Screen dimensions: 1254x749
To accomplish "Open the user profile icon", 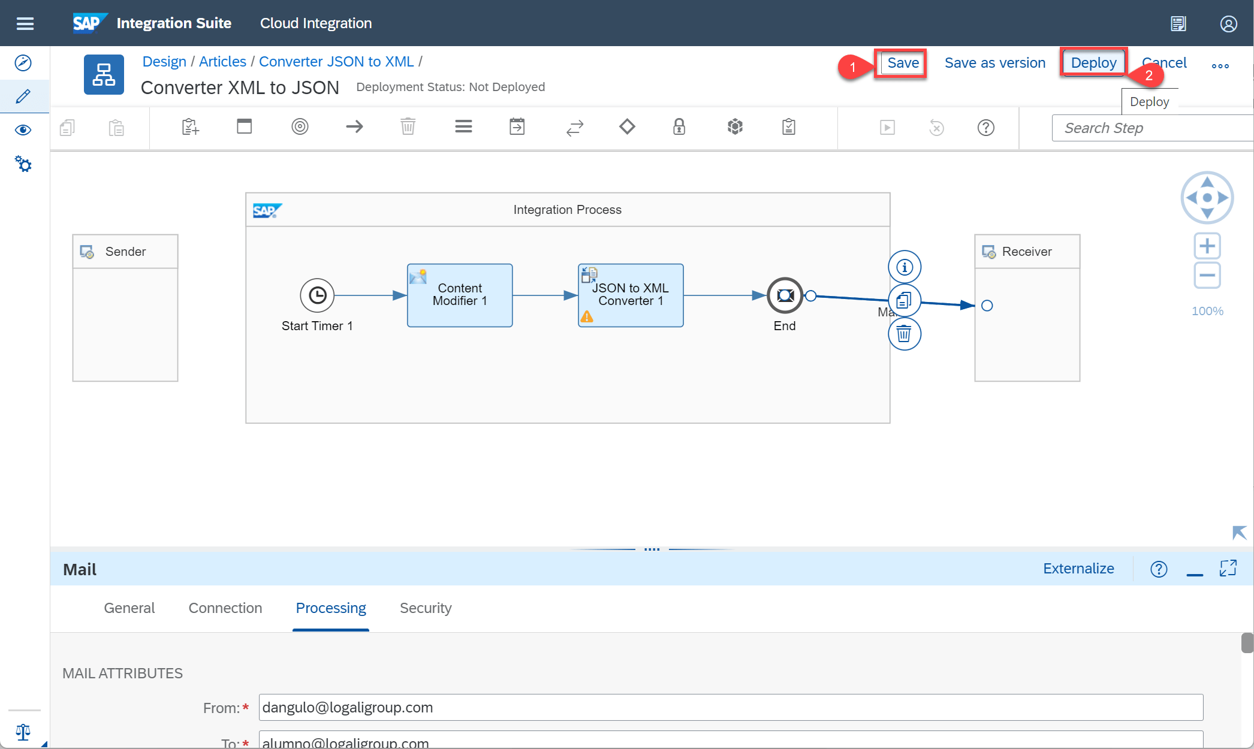I will tap(1228, 23).
